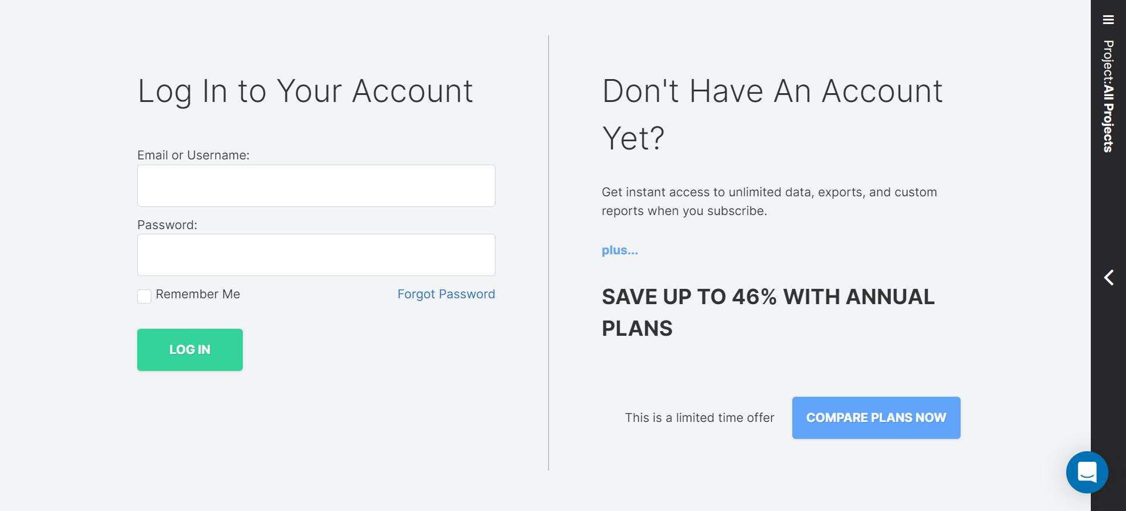Click the "SAVE UP TO 46%" headline
The width and height of the screenshot is (1126, 511).
pos(768,312)
